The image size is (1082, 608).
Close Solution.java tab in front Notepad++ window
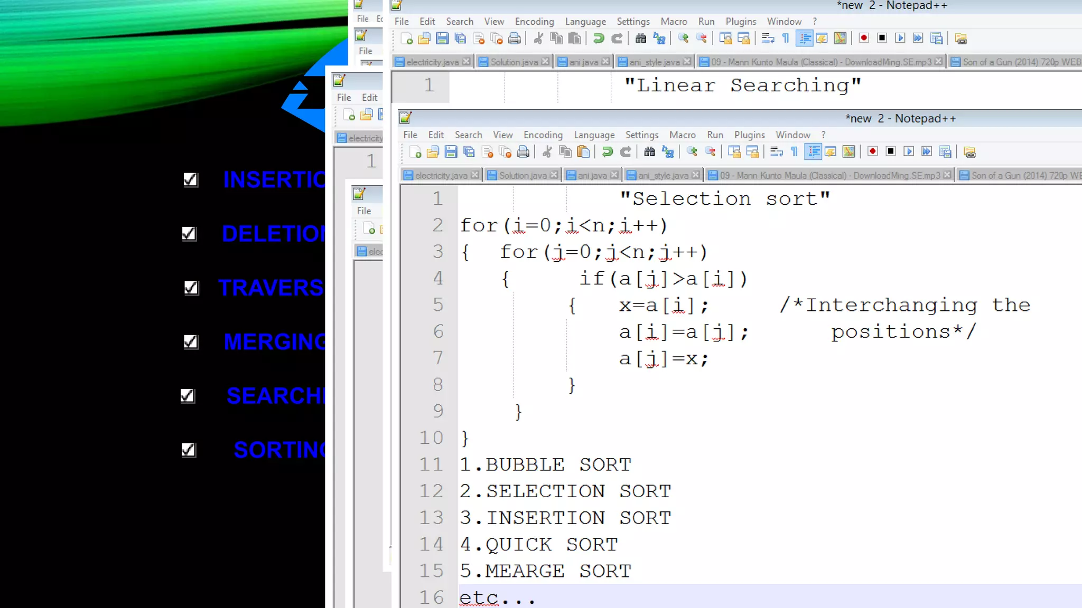click(x=554, y=175)
